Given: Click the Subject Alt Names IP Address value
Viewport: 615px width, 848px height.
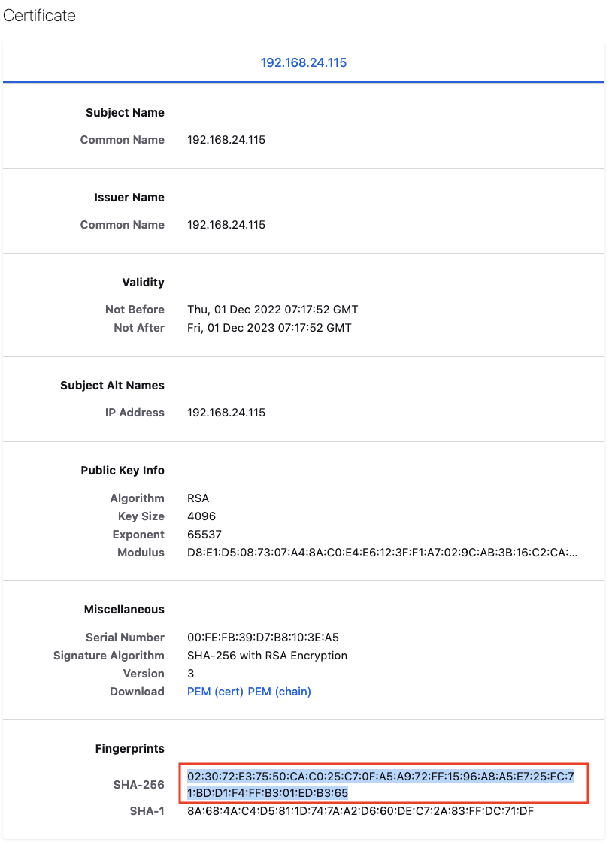Looking at the screenshot, I should [x=226, y=413].
